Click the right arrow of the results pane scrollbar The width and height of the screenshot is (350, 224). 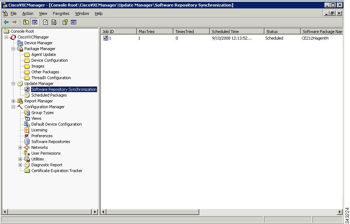click(340, 212)
